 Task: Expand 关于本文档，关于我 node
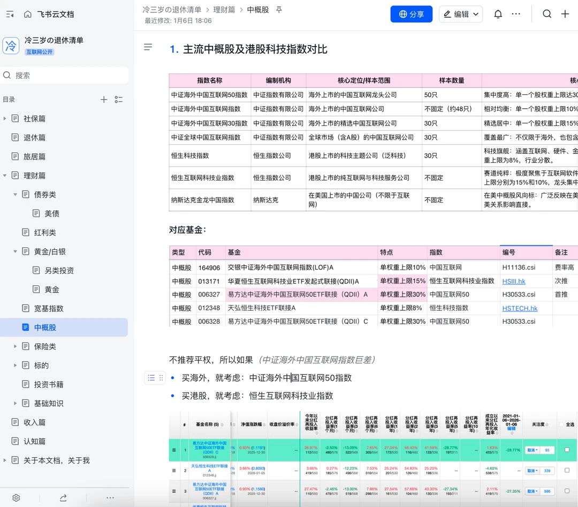tap(5, 460)
